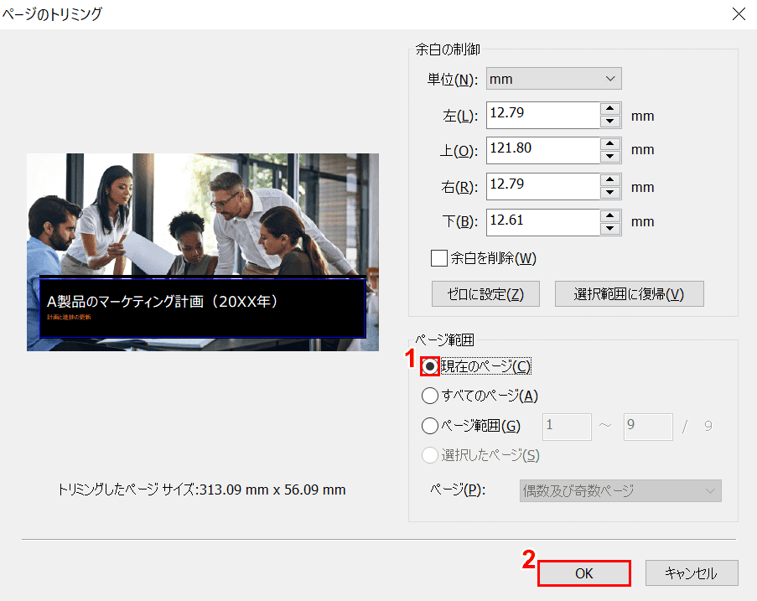
Task: Click the 左 margin field showing 12.79
Action: coord(543,115)
